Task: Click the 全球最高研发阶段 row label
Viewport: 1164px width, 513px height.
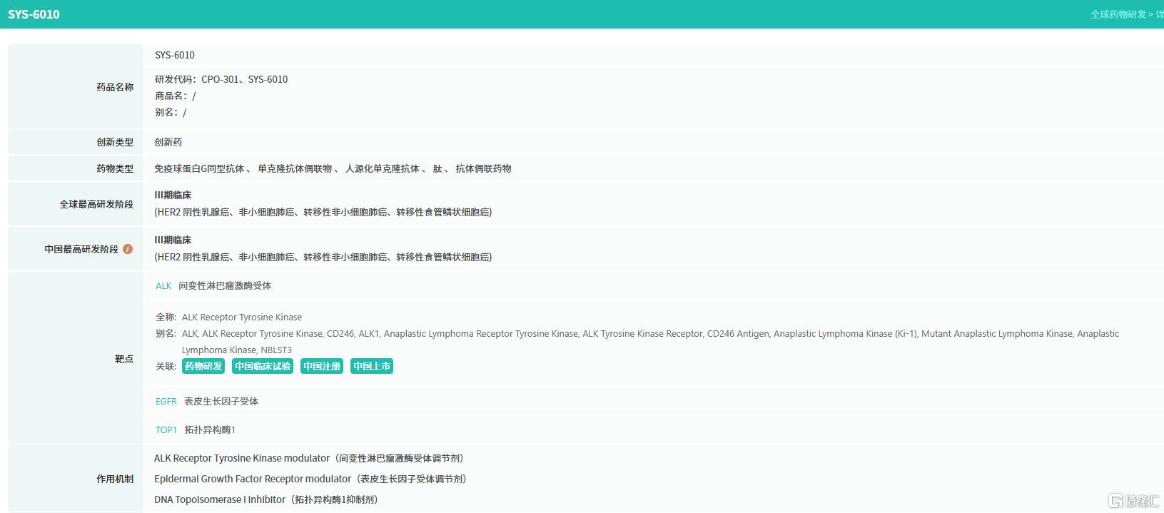Action: [x=96, y=204]
